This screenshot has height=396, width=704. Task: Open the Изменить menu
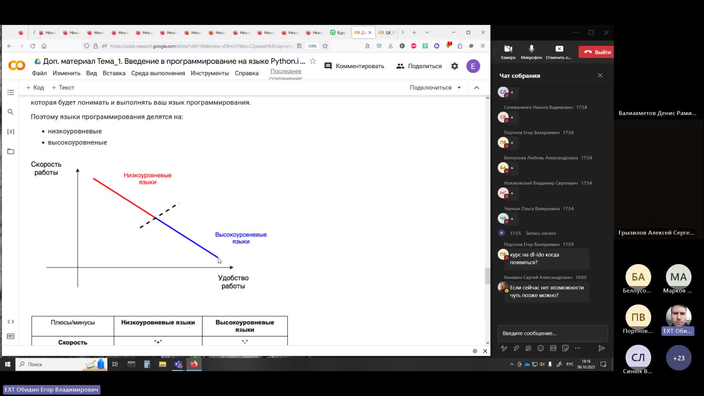66,73
